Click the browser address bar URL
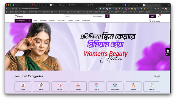 coord(30,9)
